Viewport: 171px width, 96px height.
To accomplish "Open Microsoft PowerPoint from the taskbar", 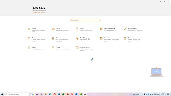I will pyautogui.click(x=68, y=94).
